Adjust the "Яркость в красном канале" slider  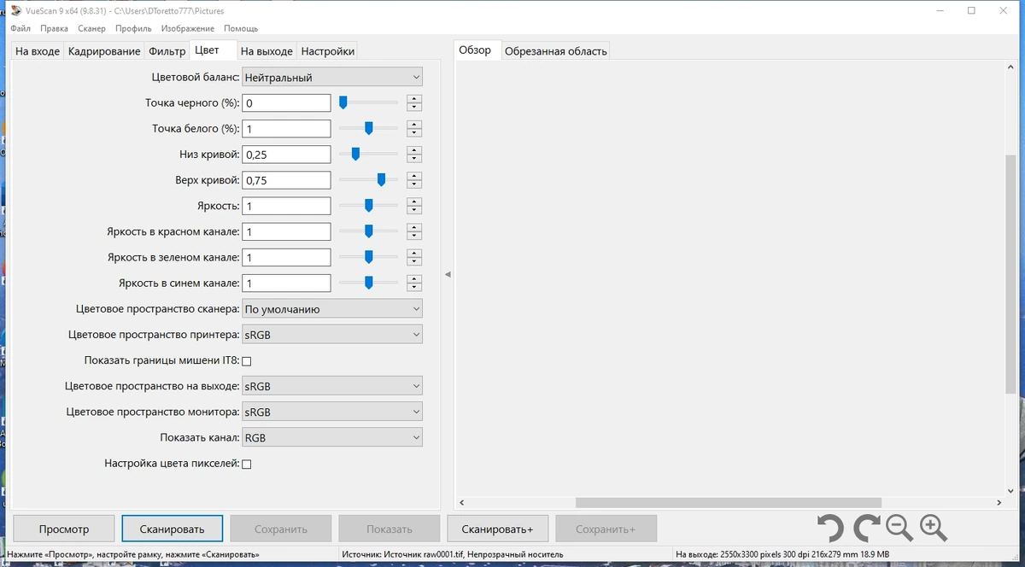click(368, 231)
